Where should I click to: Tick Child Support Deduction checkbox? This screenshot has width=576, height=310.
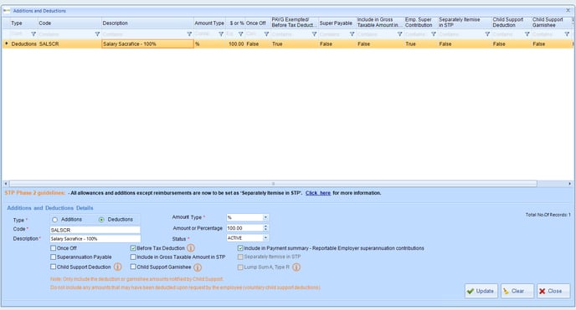[54, 267]
